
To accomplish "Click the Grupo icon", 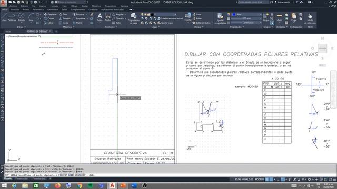I will tap(266, 17).
